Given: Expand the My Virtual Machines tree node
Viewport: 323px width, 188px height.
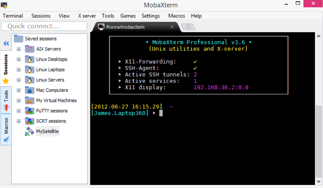Looking at the screenshot, I should pyautogui.click(x=19, y=101).
